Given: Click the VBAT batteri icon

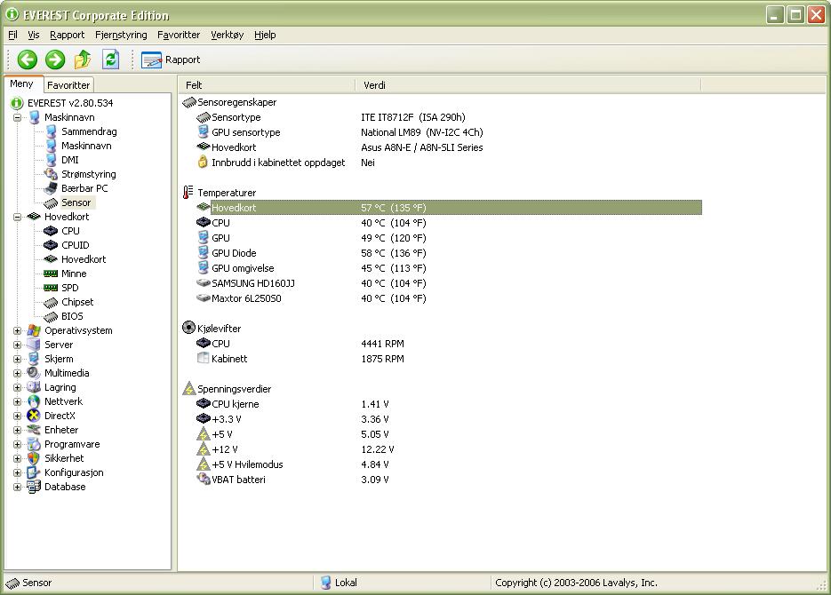Looking at the screenshot, I should tap(204, 479).
